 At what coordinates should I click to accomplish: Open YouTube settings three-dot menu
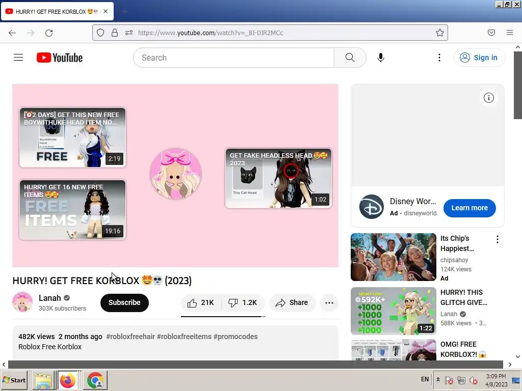pyautogui.click(x=439, y=58)
